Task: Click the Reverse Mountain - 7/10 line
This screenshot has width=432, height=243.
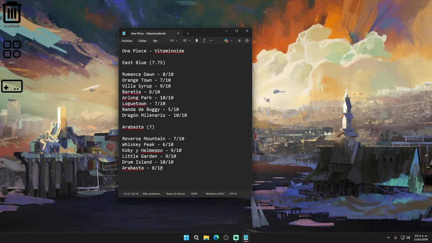Action: [153, 139]
